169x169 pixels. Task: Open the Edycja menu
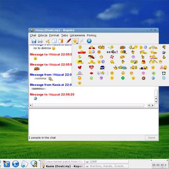point(43,35)
